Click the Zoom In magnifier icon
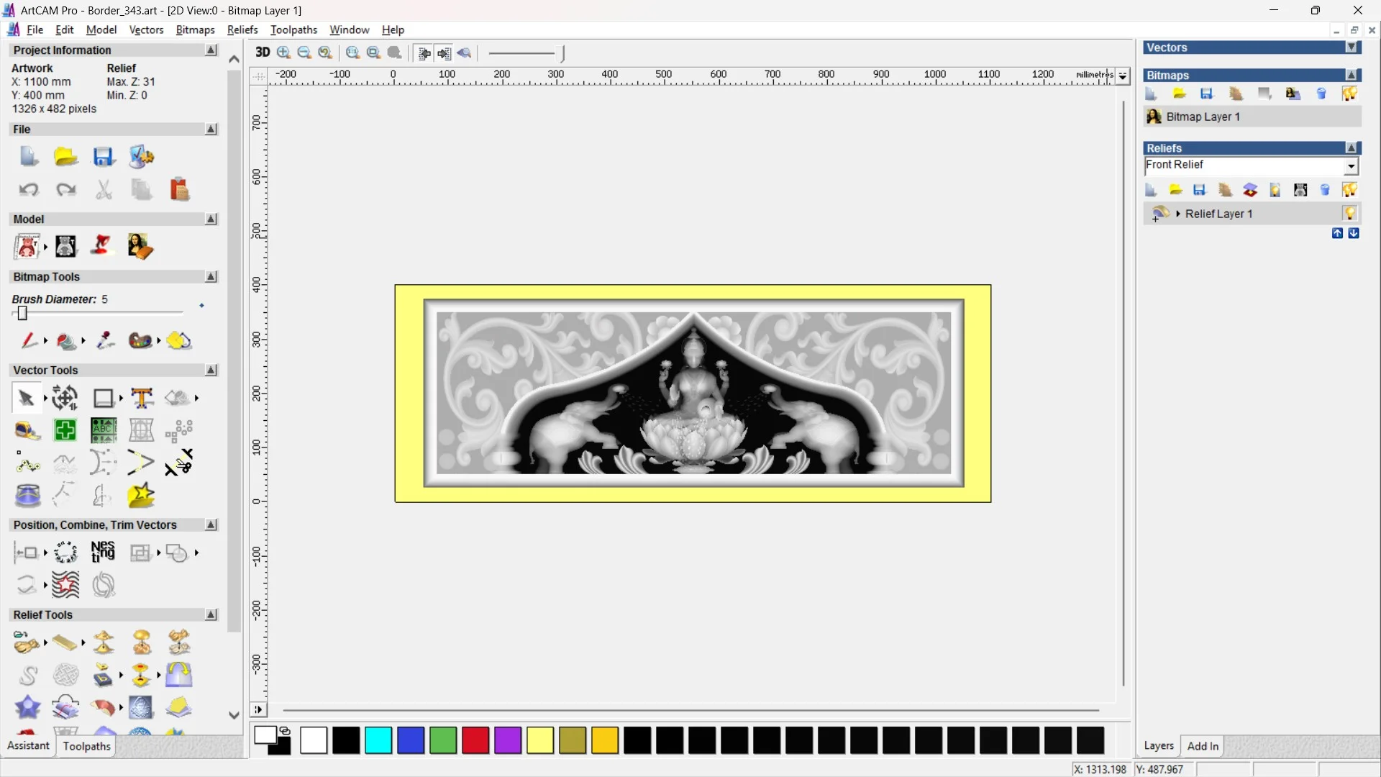 (x=283, y=53)
